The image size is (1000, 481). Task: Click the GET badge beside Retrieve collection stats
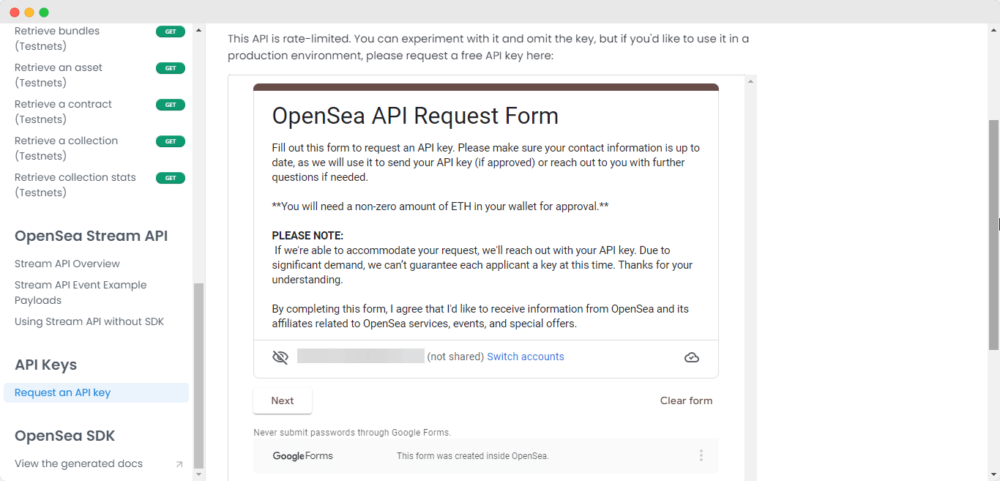(x=171, y=177)
